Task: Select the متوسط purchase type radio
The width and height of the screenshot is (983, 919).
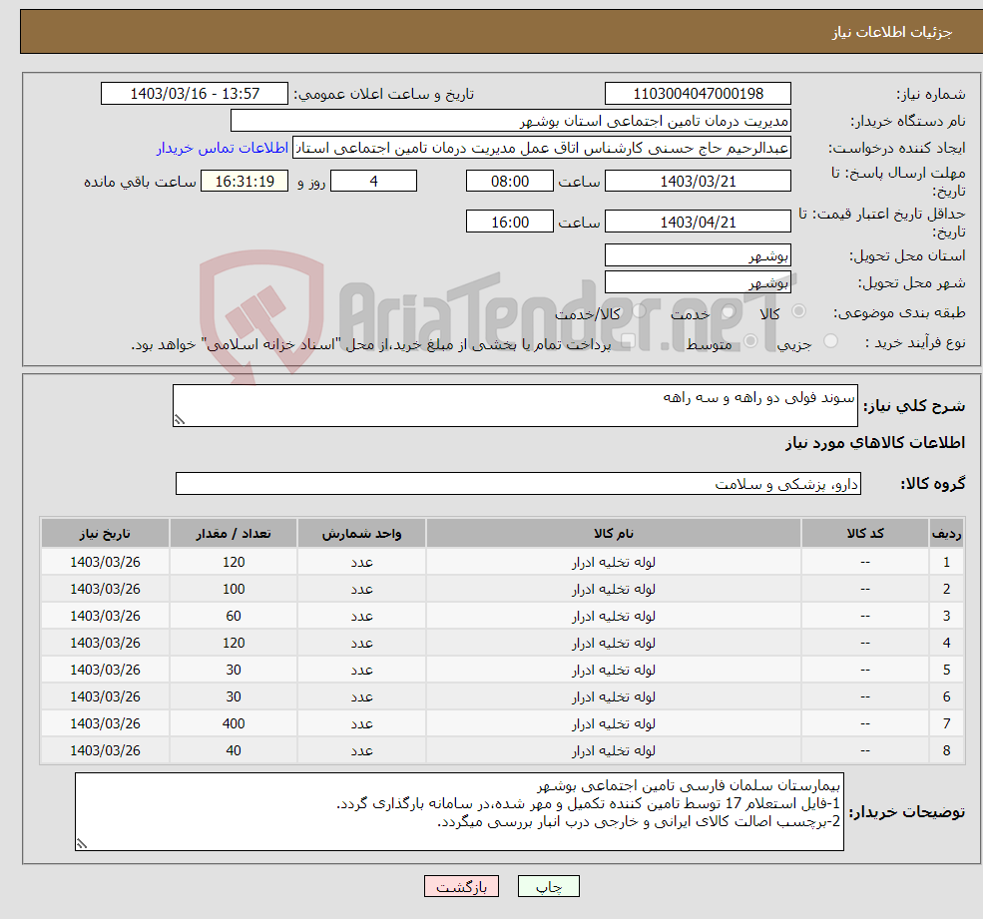Action: (x=750, y=341)
